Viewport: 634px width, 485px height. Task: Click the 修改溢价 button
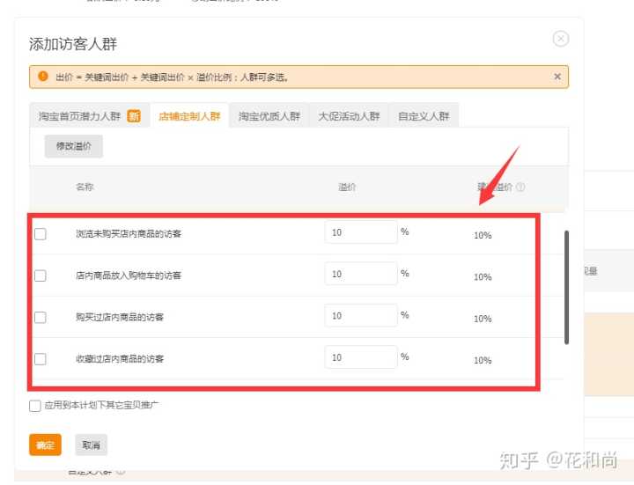click(74, 146)
